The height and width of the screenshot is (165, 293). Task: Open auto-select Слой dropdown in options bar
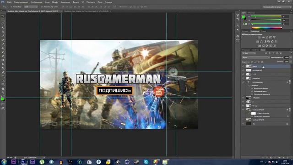point(31,7)
